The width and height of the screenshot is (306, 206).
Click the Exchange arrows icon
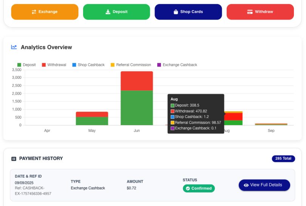[x=34, y=12]
